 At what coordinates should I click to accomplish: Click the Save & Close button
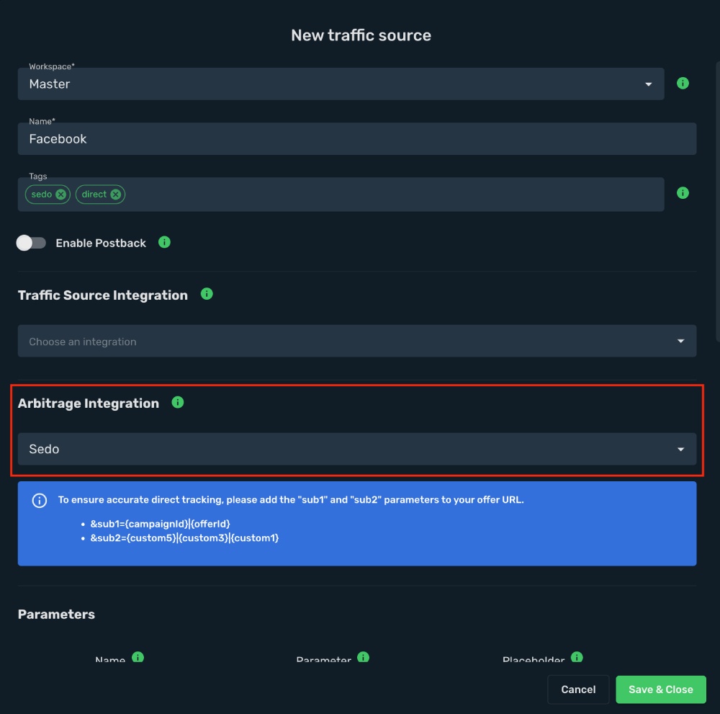point(661,690)
